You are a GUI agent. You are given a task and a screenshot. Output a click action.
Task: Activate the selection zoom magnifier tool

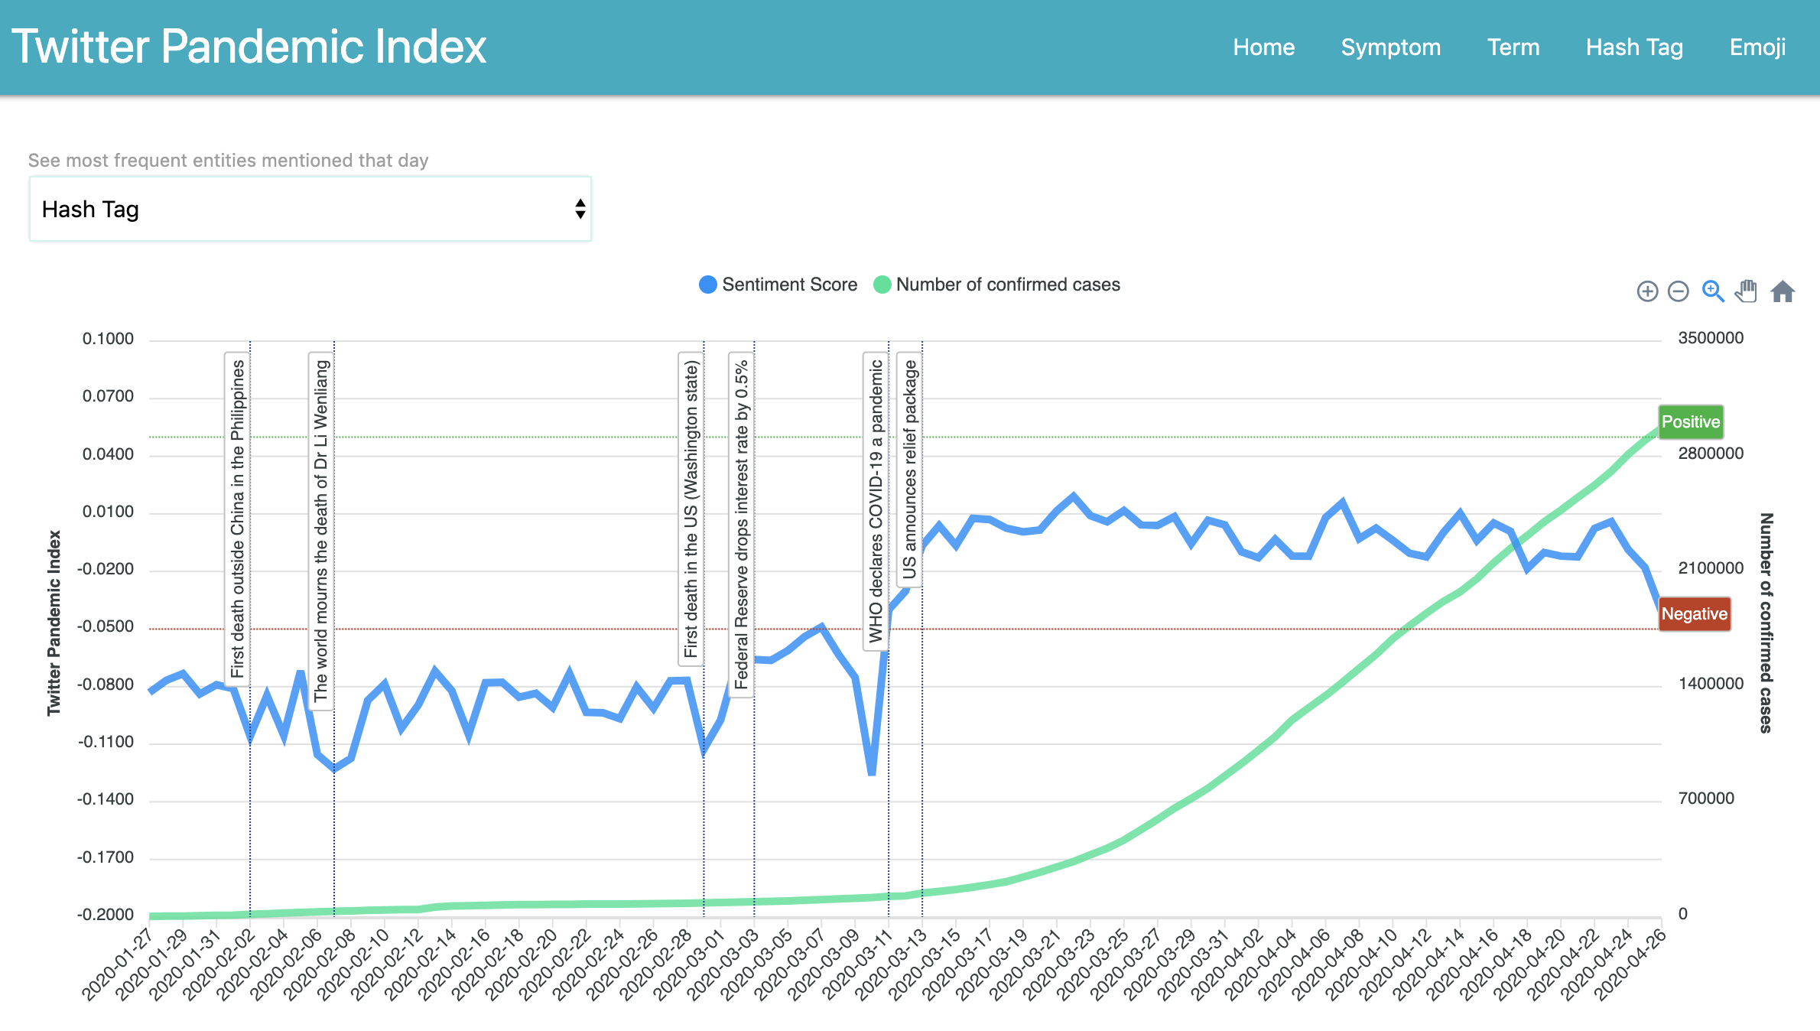click(x=1712, y=291)
